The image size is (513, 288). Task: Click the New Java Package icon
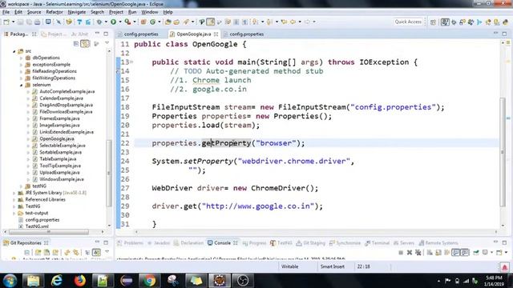point(143,22)
